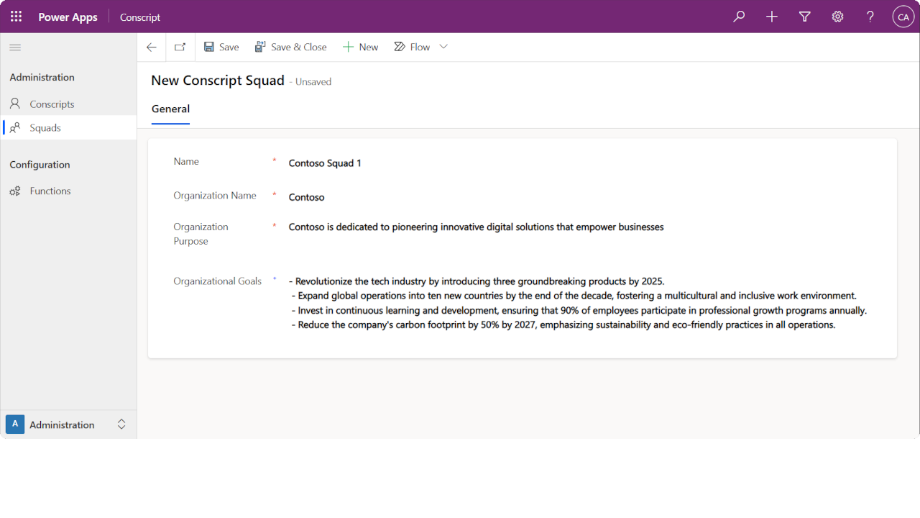920x518 pixels.
Task: Open record in new window icon
Action: pyautogui.click(x=180, y=47)
